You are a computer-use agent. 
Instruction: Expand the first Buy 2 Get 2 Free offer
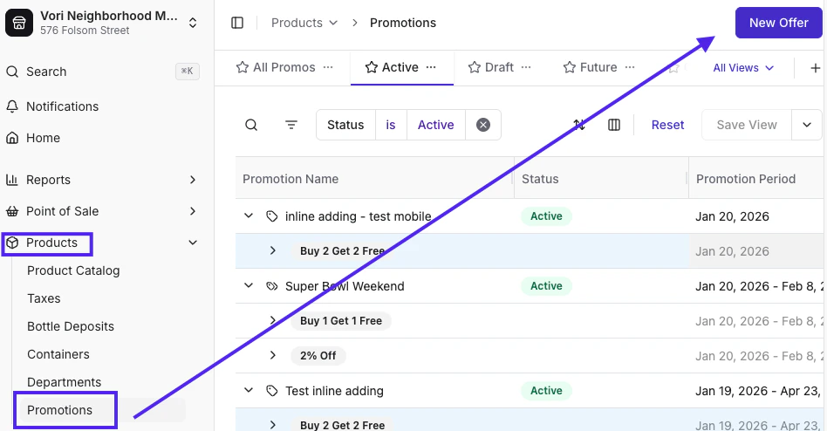273,251
